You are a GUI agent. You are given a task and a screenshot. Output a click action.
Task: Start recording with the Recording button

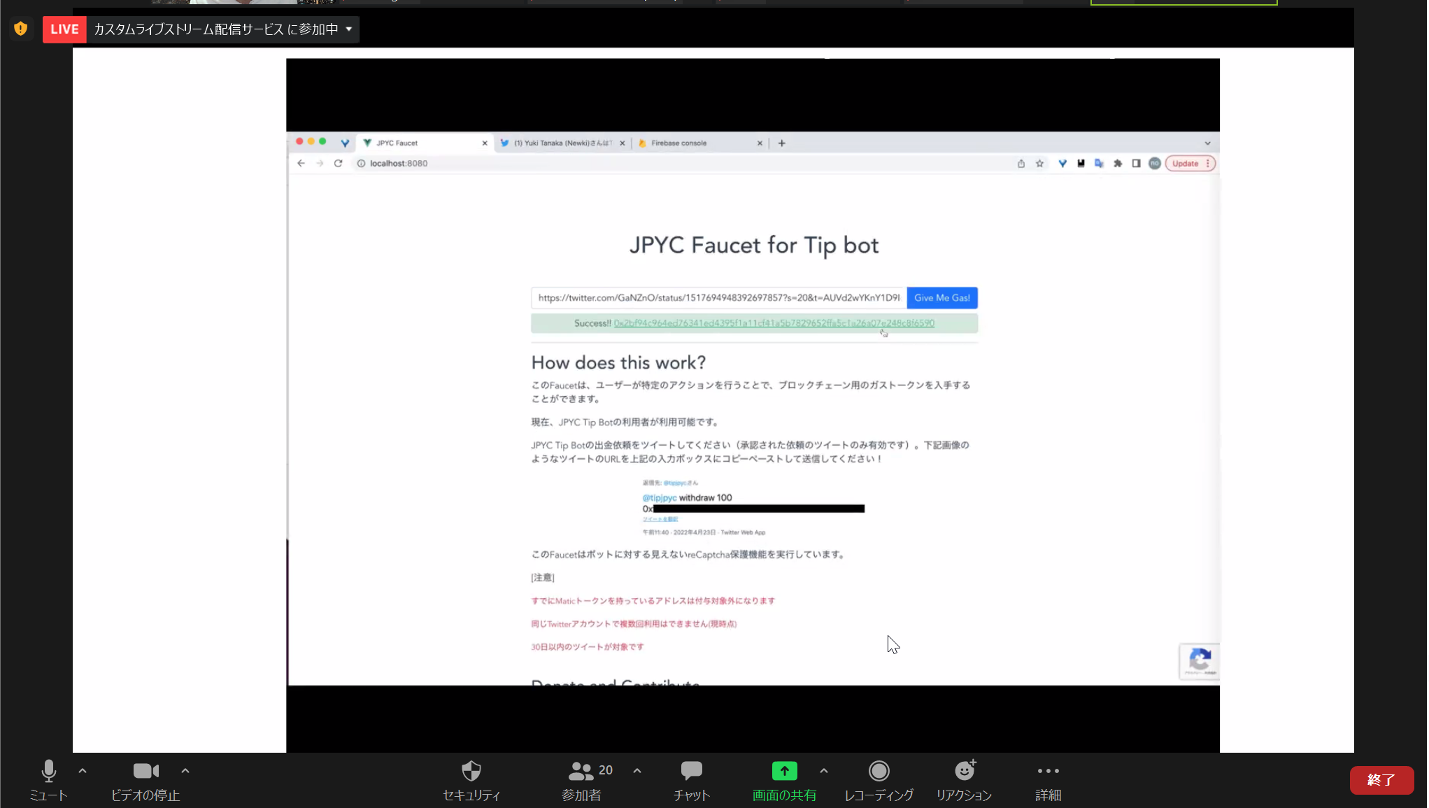(879, 771)
